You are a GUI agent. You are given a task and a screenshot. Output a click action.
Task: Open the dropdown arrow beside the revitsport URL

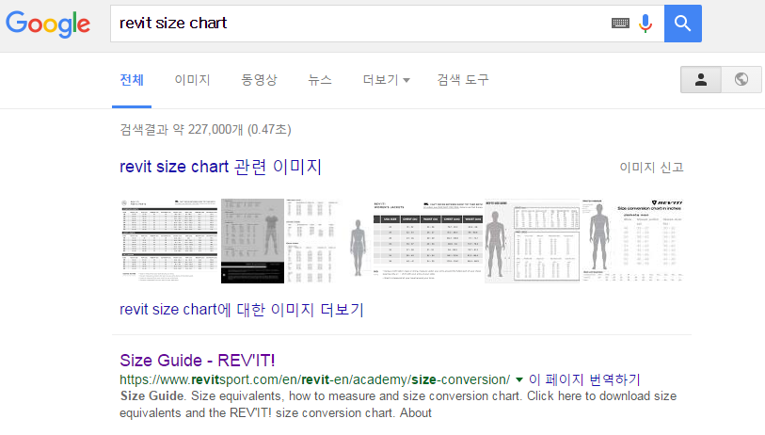coord(519,379)
